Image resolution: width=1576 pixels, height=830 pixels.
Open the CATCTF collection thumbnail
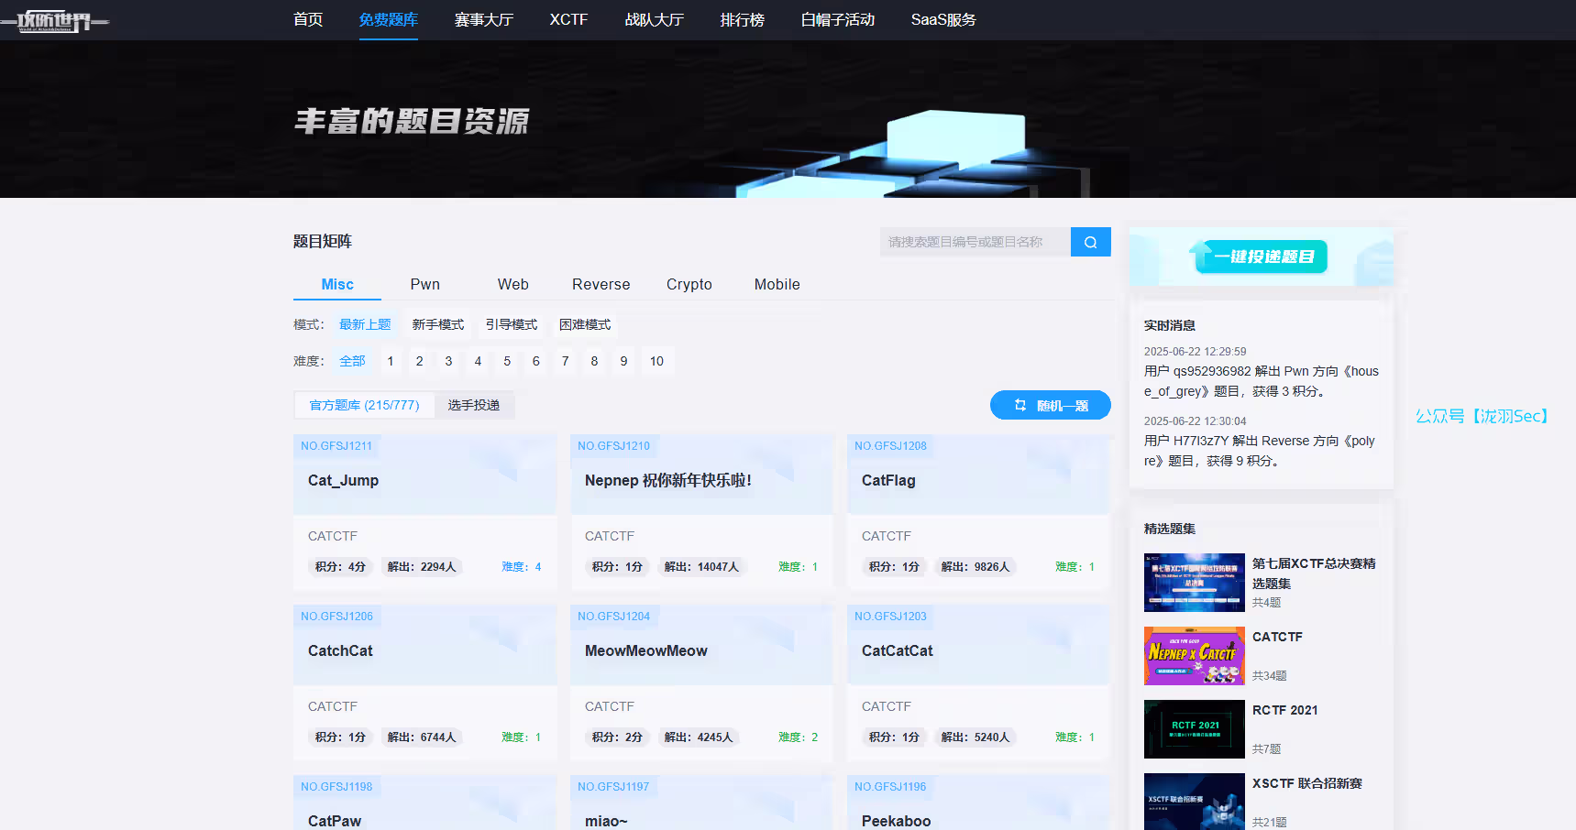(1194, 656)
